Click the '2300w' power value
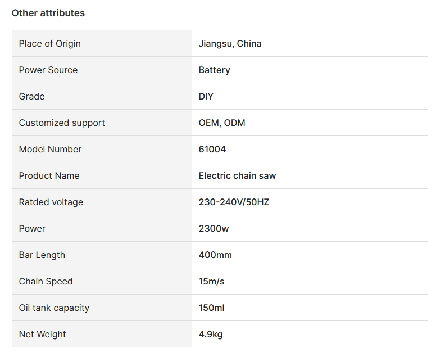 (214, 228)
